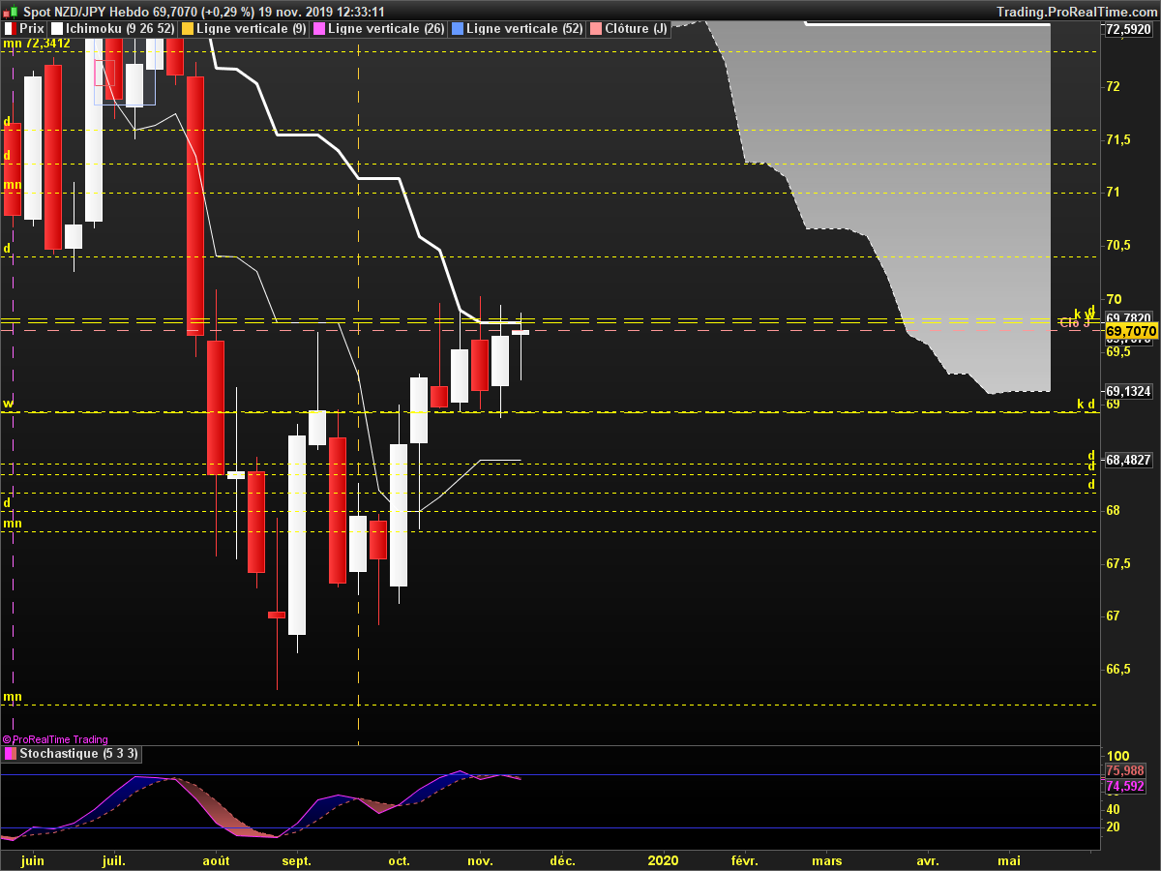Click the 66,5 price axis tick
1161x871 pixels.
(x=1118, y=670)
